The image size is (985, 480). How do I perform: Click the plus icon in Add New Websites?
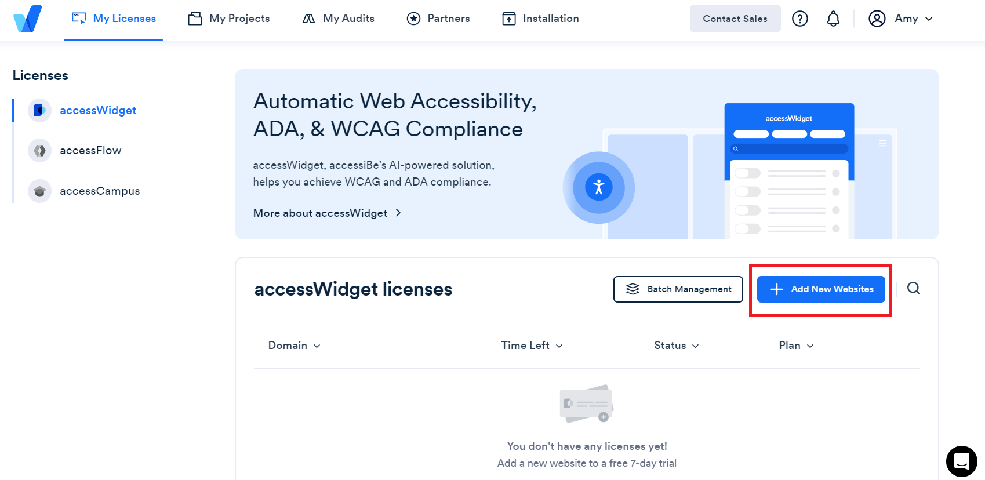[777, 289]
